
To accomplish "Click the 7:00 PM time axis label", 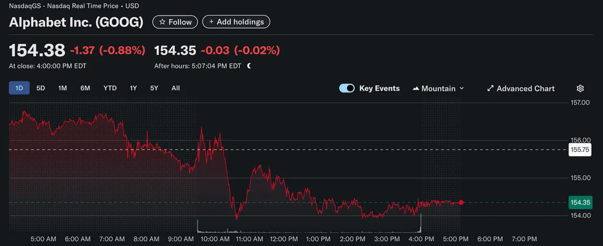I will pos(524,239).
